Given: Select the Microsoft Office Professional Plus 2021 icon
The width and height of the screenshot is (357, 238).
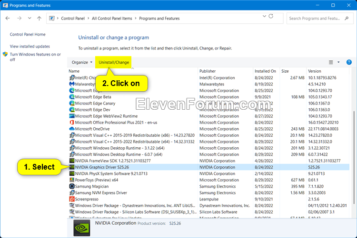Looking at the screenshot, I should pyautogui.click(x=72, y=122).
